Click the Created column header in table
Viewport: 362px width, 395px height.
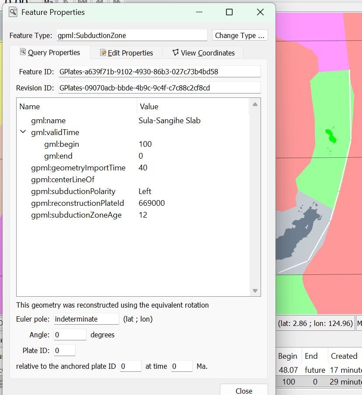tap(344, 356)
